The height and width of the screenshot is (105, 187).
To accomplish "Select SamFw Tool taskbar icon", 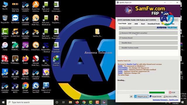I will tap(104, 102).
